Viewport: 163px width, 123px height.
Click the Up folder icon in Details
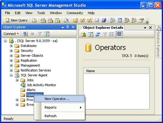83,35
